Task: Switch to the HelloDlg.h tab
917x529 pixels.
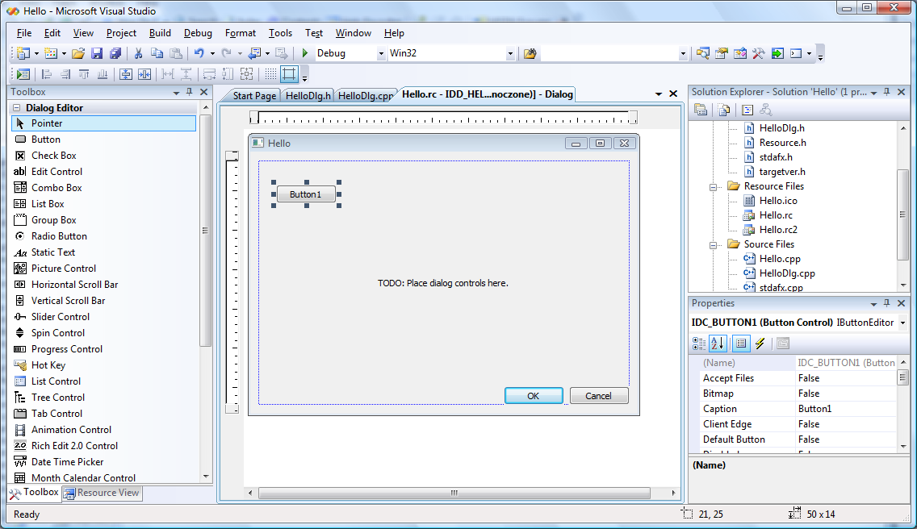Action: pyautogui.click(x=308, y=96)
